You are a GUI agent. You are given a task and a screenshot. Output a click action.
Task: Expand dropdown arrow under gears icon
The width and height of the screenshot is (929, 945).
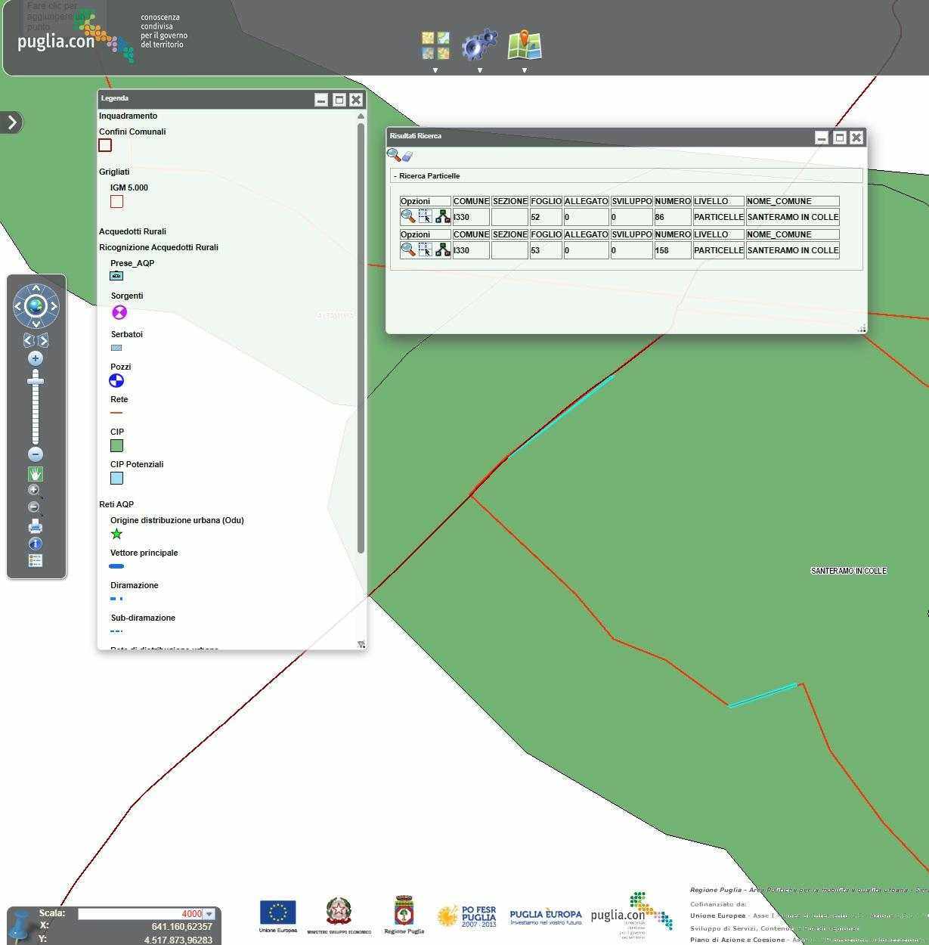(x=480, y=70)
